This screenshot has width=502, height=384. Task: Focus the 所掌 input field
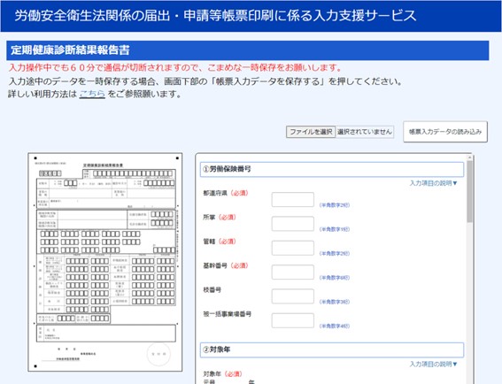[293, 224]
